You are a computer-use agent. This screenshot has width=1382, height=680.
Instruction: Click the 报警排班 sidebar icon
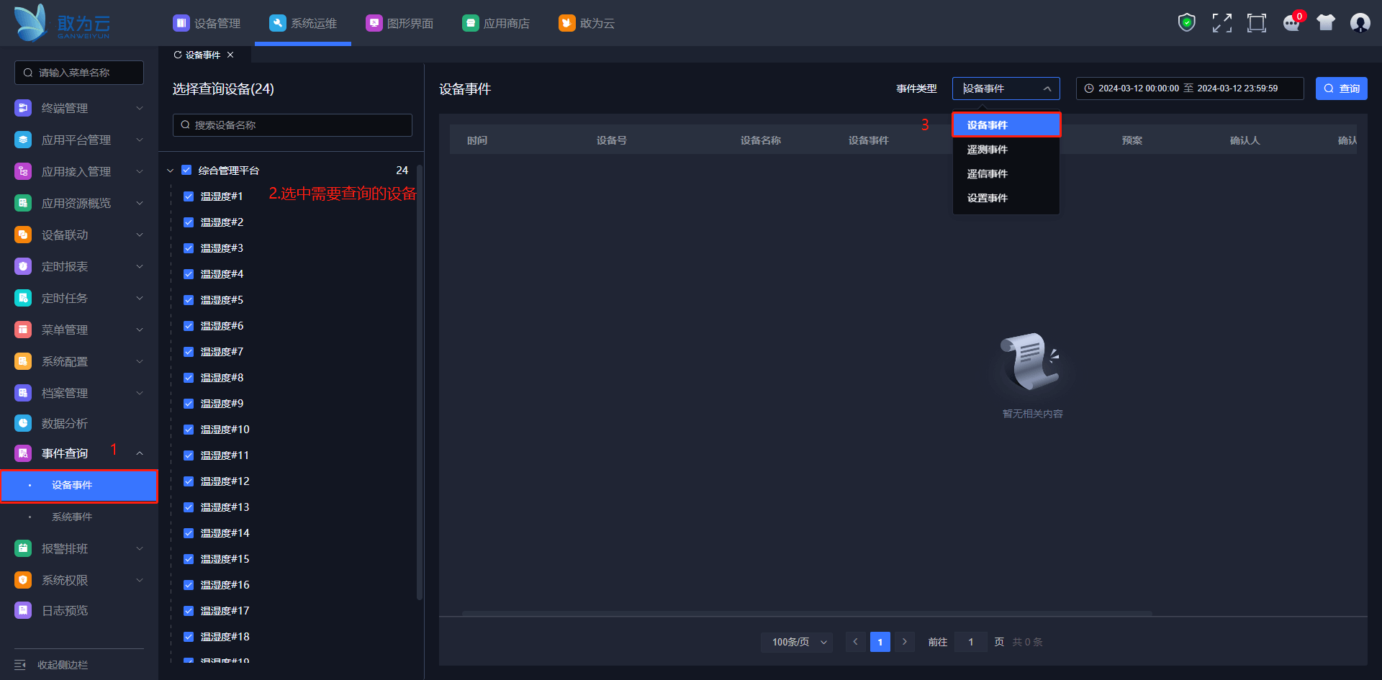coord(23,548)
